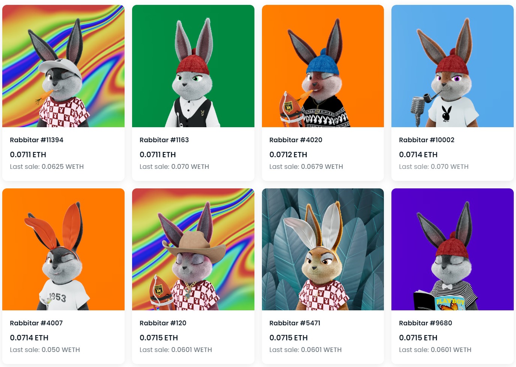Open Rabbitar #120 image with cowboy hat

(193, 249)
